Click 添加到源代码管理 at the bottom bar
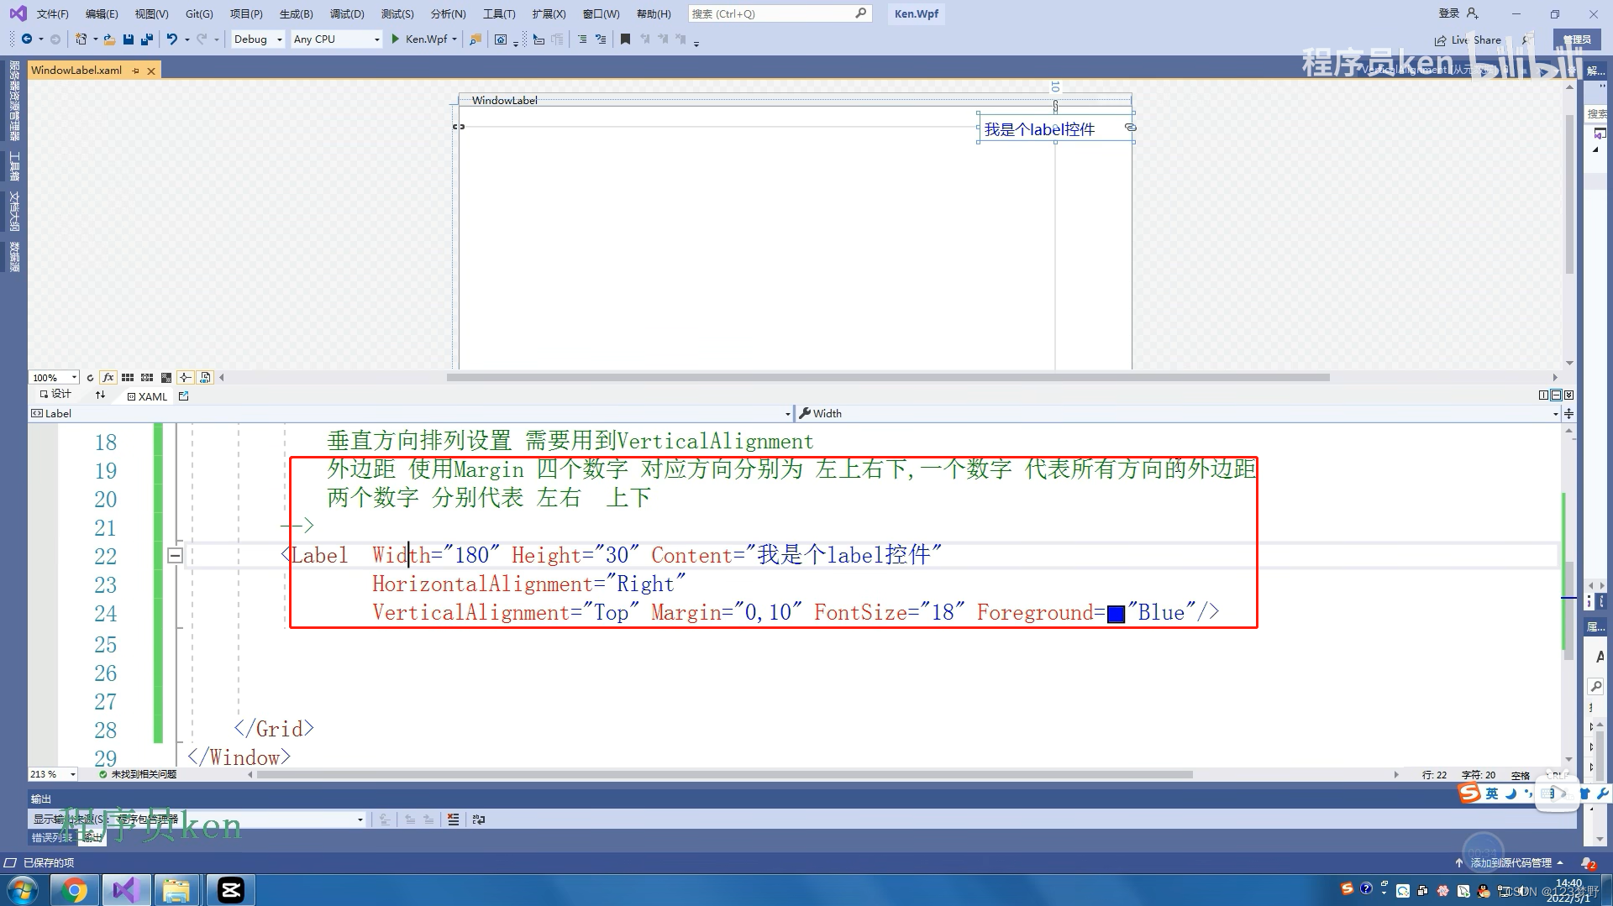This screenshot has height=906, width=1613. tap(1509, 861)
